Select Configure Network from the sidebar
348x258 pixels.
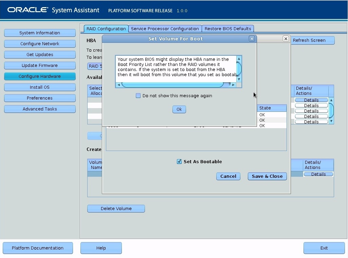40,44
